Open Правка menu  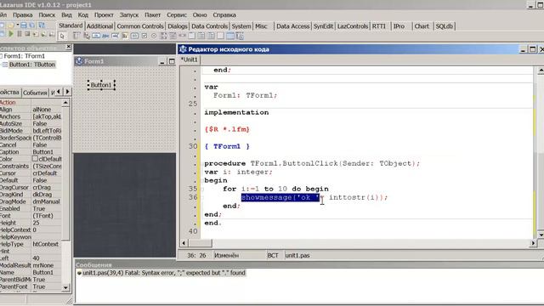[x=23, y=15]
